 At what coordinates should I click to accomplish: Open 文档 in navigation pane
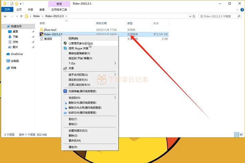(15, 42)
